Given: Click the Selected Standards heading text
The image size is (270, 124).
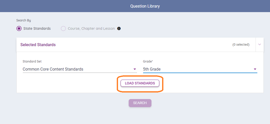Looking at the screenshot, I should pos(38,45).
